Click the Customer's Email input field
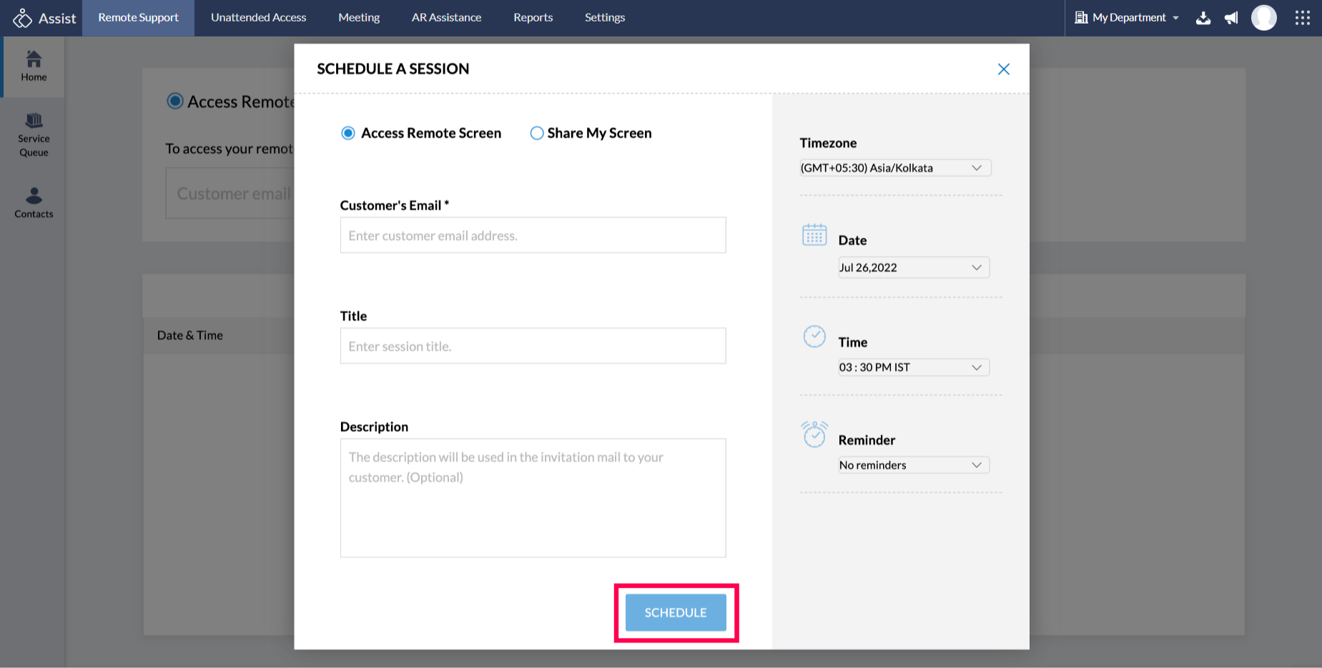Screen dimensions: 1322x668 click(x=533, y=236)
